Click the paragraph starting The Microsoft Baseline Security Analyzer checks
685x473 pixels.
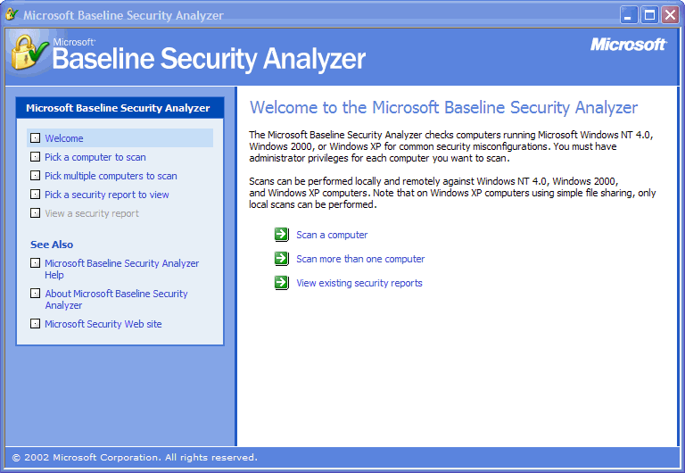pyautogui.click(x=450, y=146)
